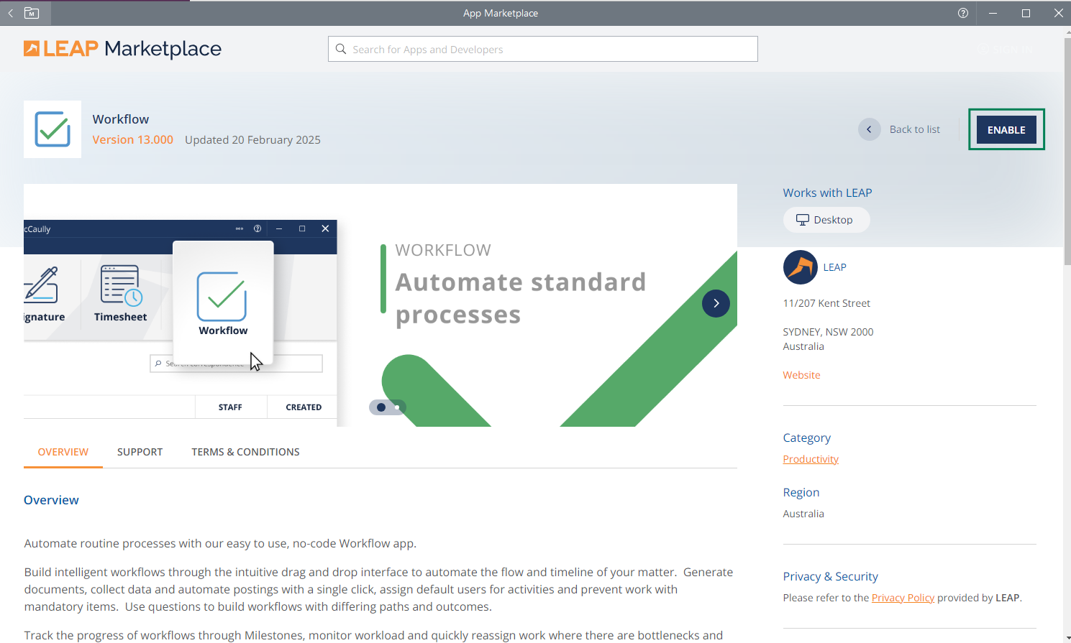Viewport: 1071px width, 643px height.
Task: Enable the Workflow app
Action: coord(1006,130)
